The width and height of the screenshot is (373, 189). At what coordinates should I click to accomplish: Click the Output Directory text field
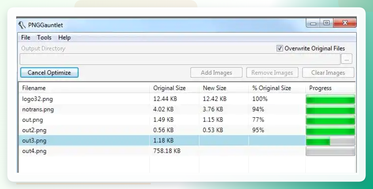point(180,59)
